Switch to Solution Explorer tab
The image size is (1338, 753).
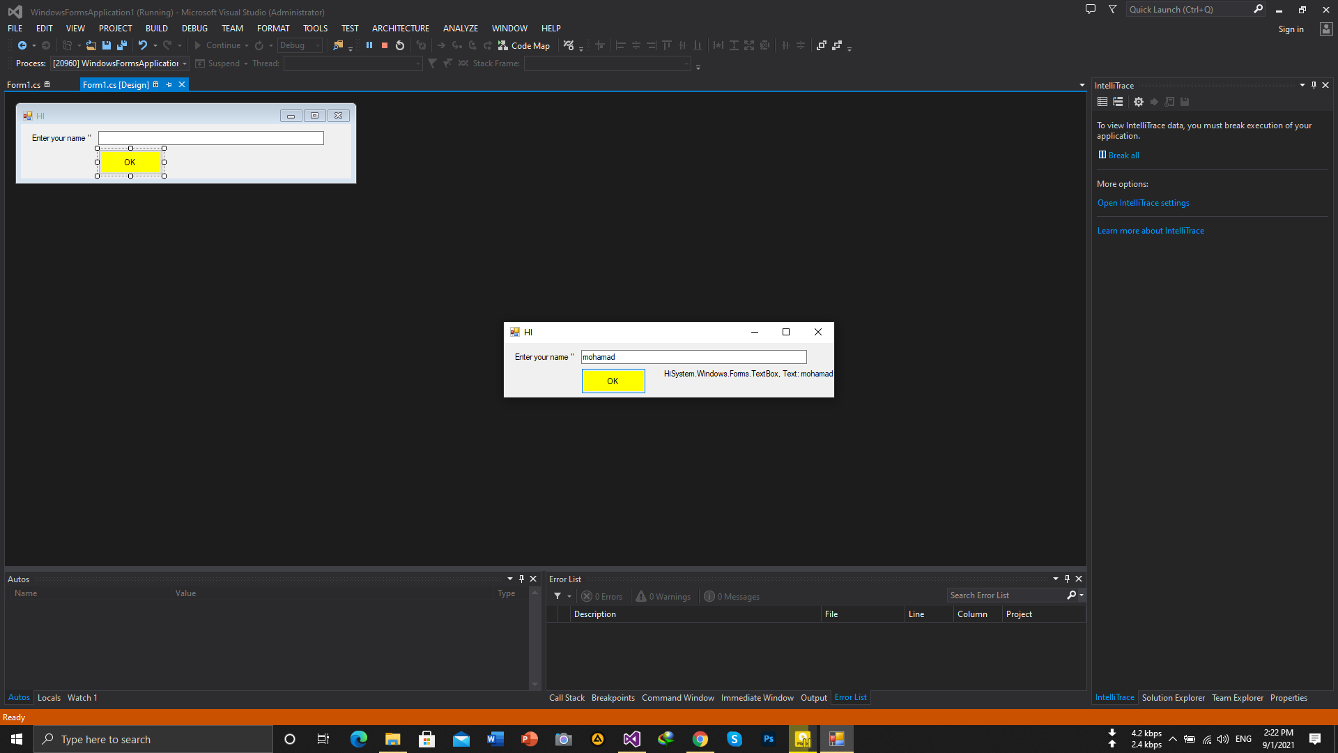click(1173, 697)
